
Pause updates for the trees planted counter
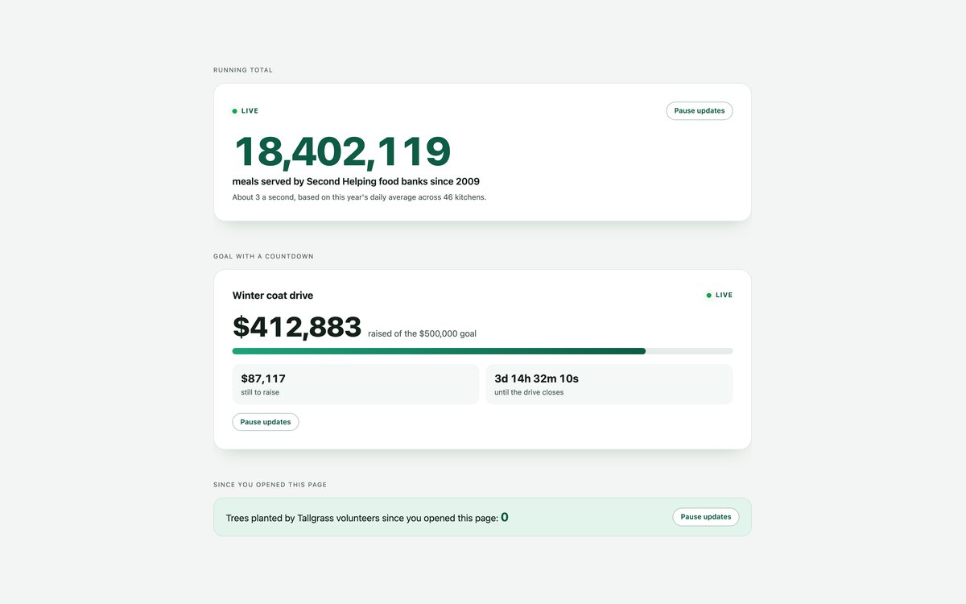(x=706, y=517)
